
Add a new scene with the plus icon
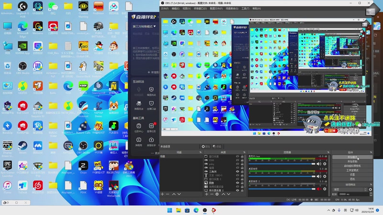[162, 194]
